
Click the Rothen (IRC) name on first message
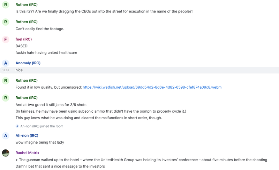click(x=27, y=5)
